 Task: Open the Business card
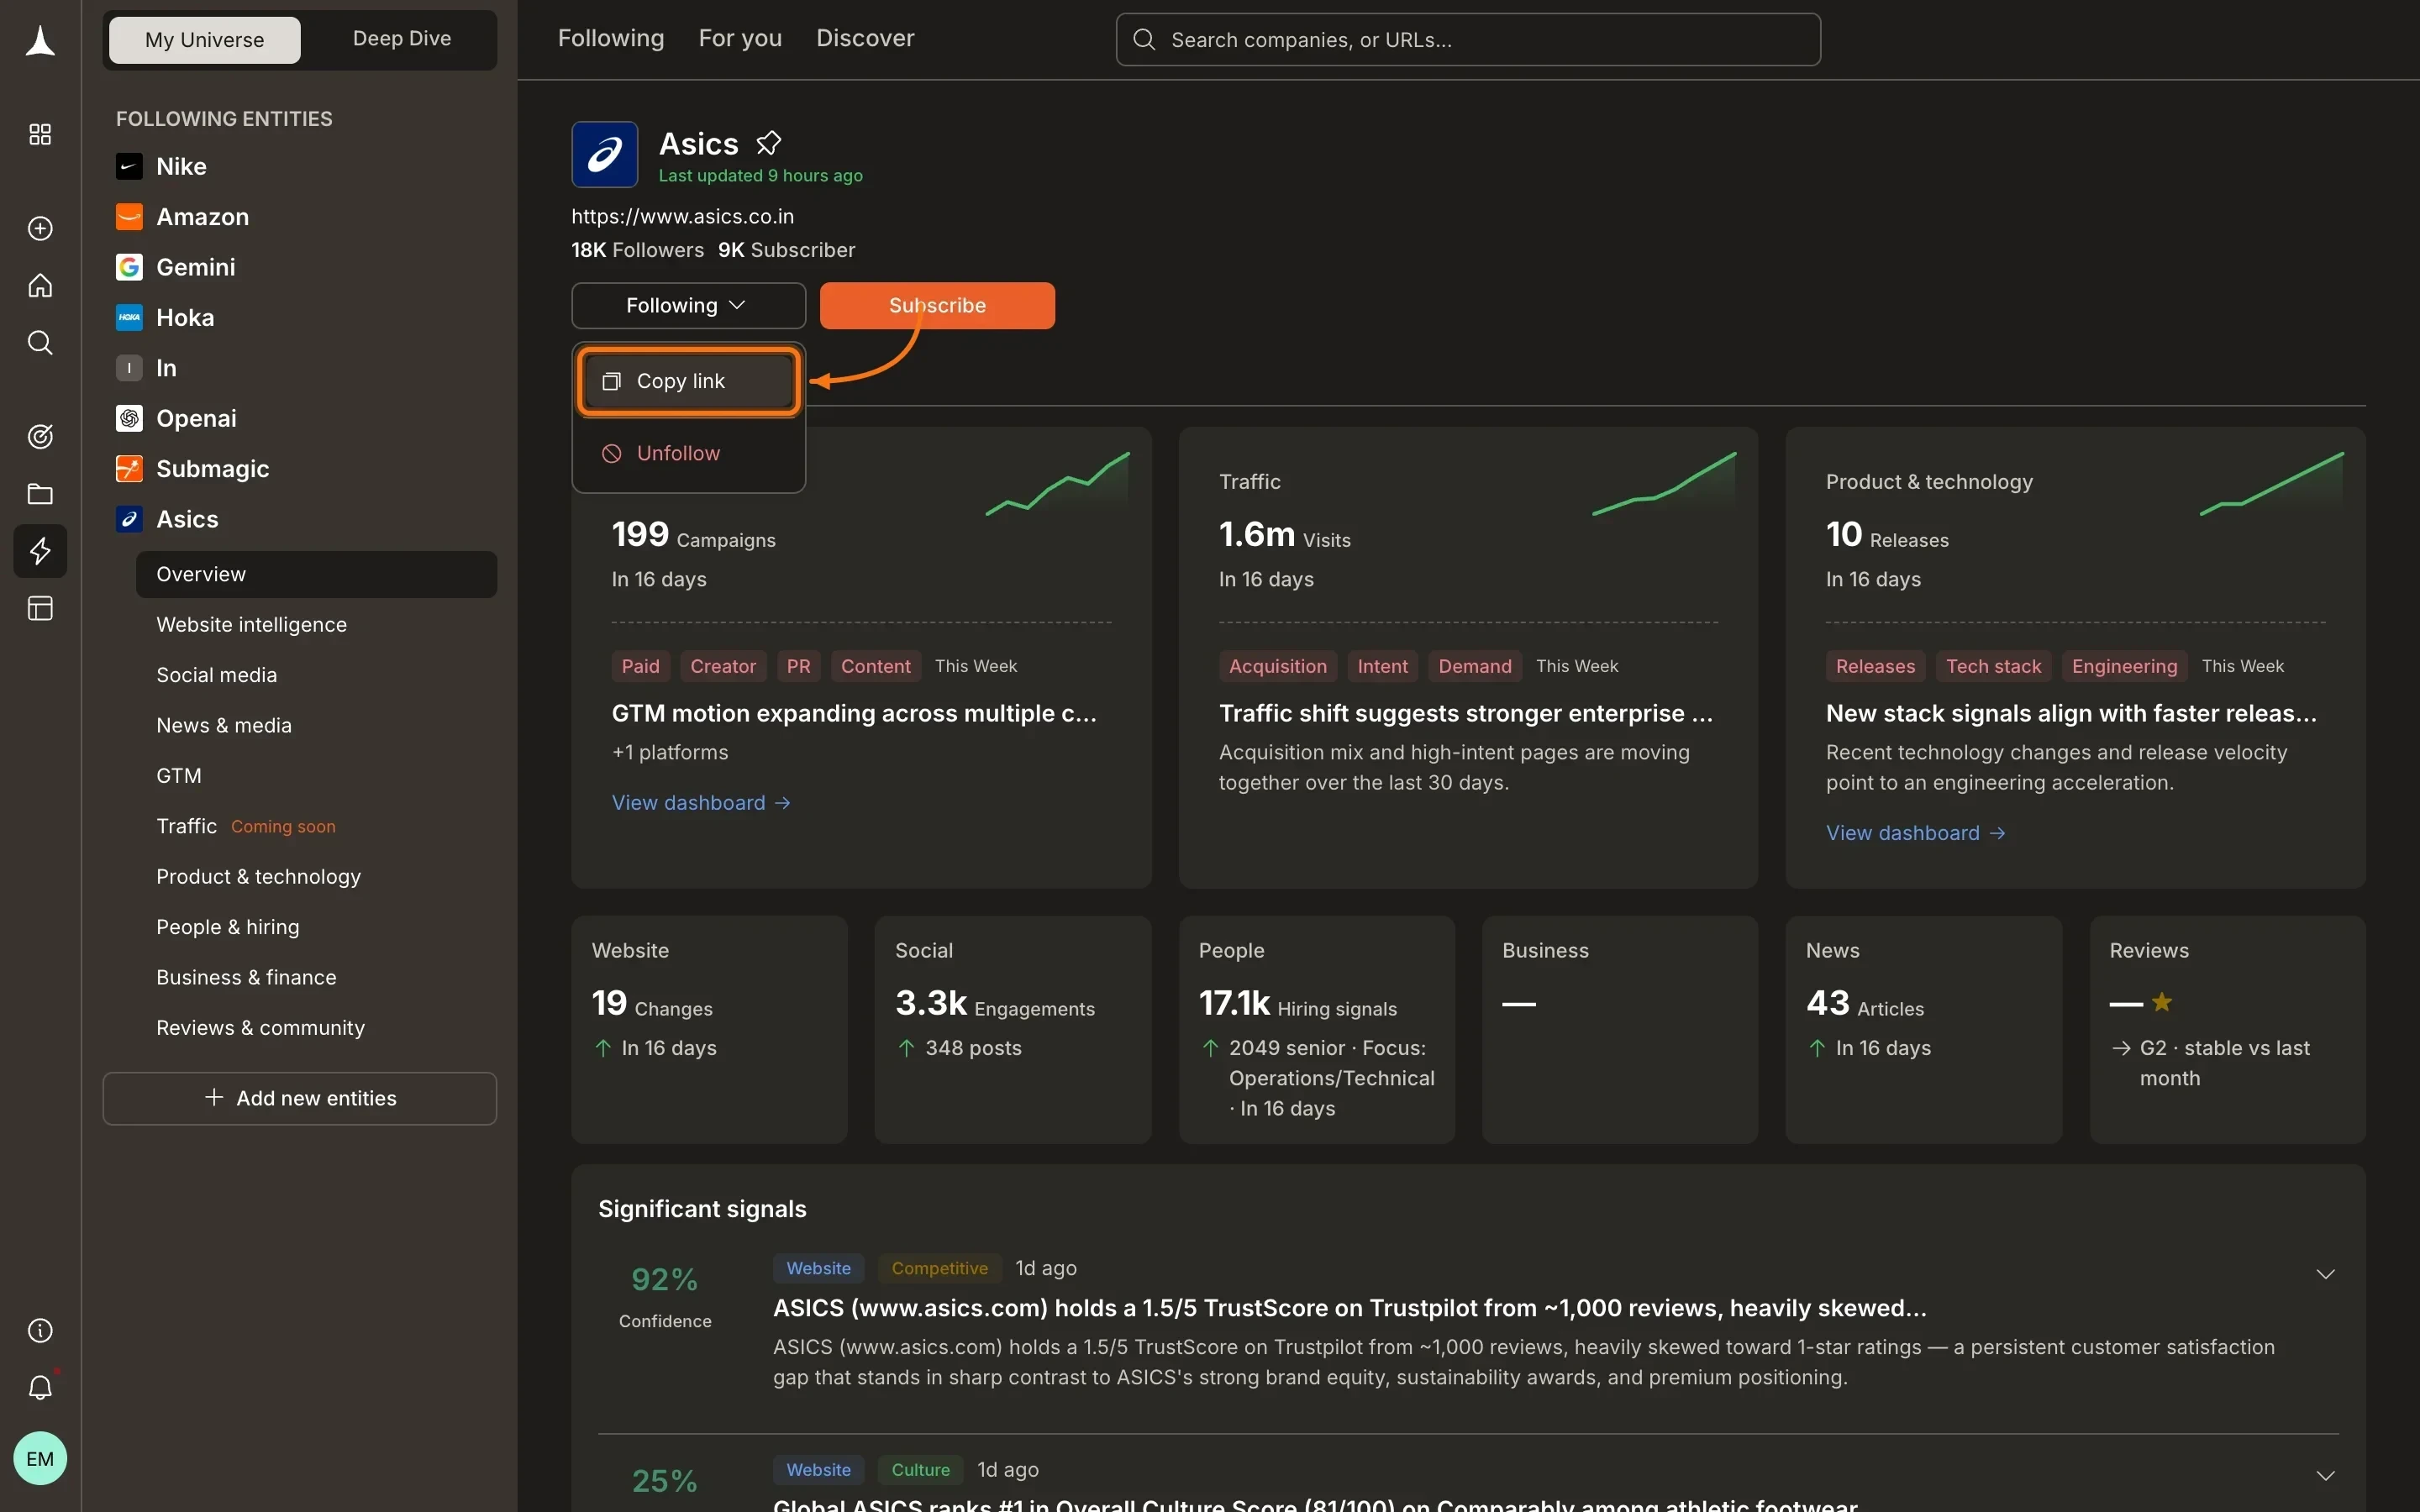coord(1620,1029)
